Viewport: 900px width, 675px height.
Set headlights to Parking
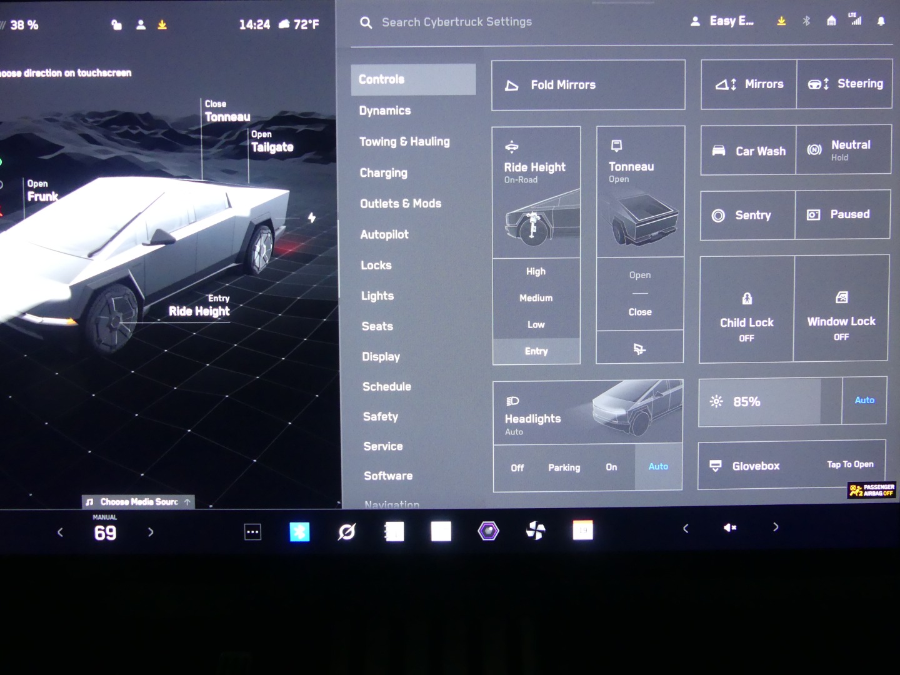[564, 467]
